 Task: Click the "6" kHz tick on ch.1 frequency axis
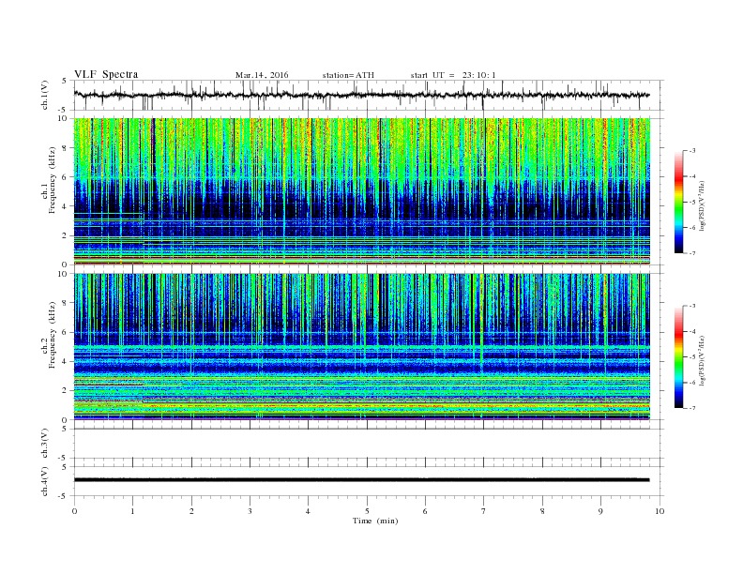pyautogui.click(x=65, y=177)
